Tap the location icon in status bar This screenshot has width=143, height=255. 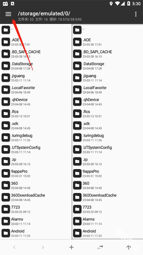111,4
